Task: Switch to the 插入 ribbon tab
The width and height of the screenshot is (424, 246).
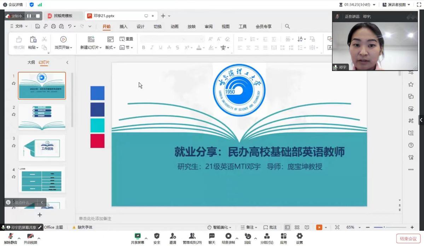Action: click(123, 27)
